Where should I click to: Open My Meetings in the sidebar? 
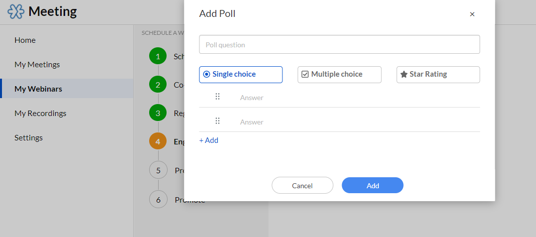click(x=37, y=65)
